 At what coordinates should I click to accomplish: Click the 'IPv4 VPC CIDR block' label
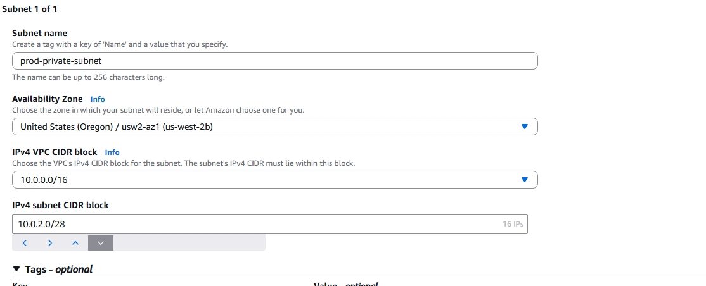[55, 152]
